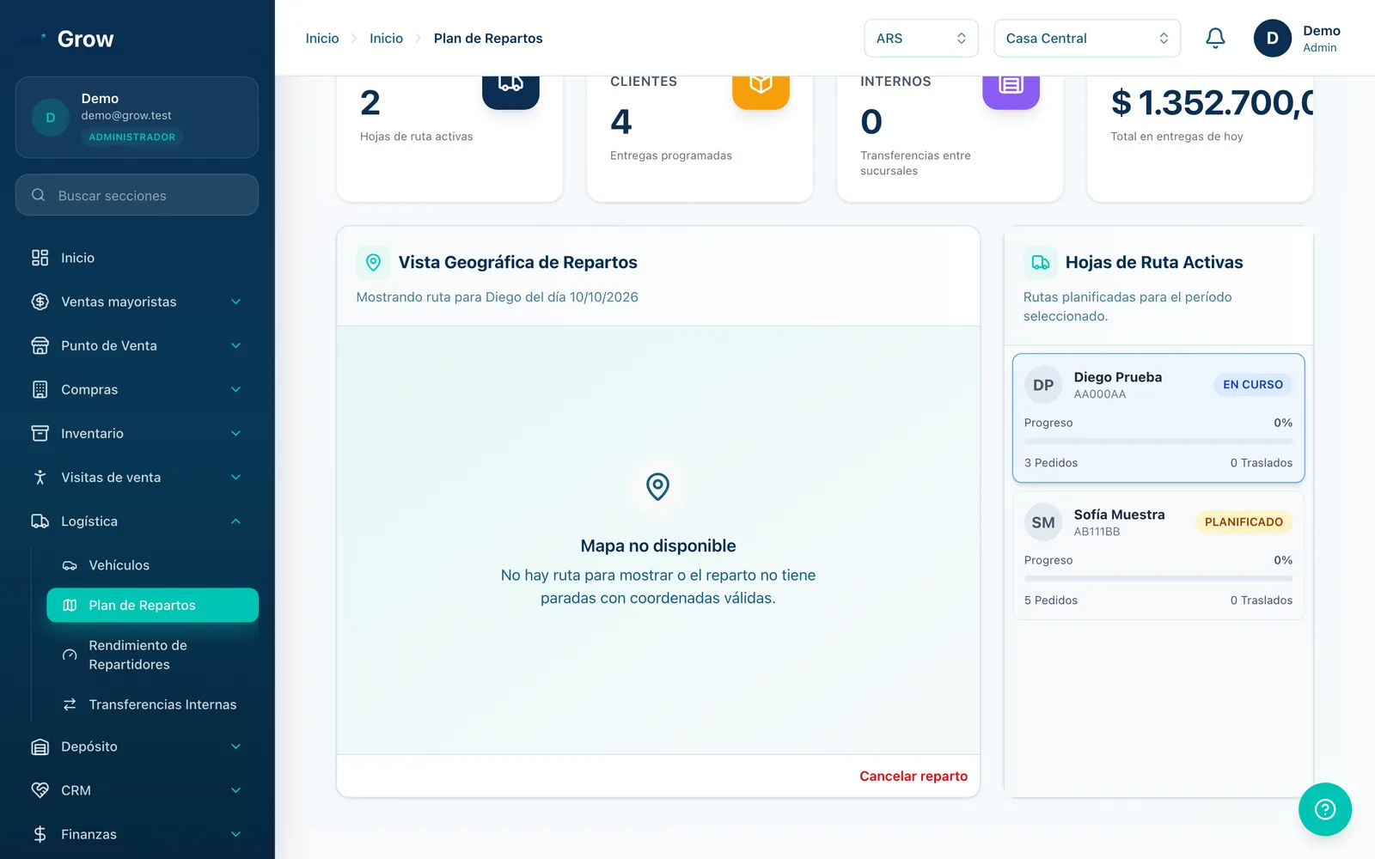Click Diego Prueba progress bar
1375x859 pixels.
[x=1158, y=441]
